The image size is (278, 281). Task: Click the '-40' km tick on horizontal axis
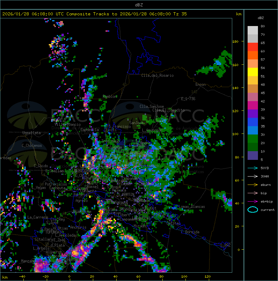click(22, 277)
